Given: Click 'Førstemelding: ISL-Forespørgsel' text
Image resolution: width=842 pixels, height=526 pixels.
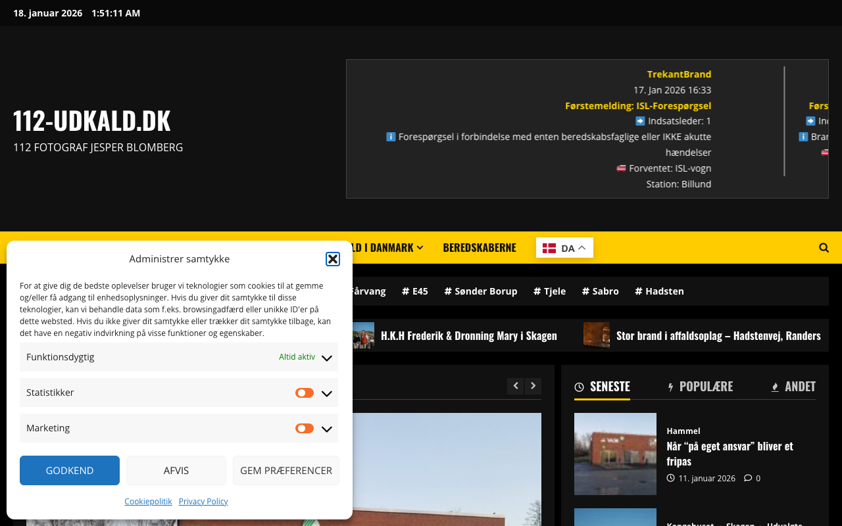Looking at the screenshot, I should (x=638, y=106).
